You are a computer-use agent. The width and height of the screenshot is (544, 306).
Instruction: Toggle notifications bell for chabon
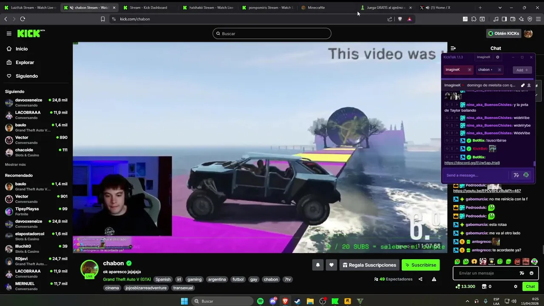click(317, 265)
